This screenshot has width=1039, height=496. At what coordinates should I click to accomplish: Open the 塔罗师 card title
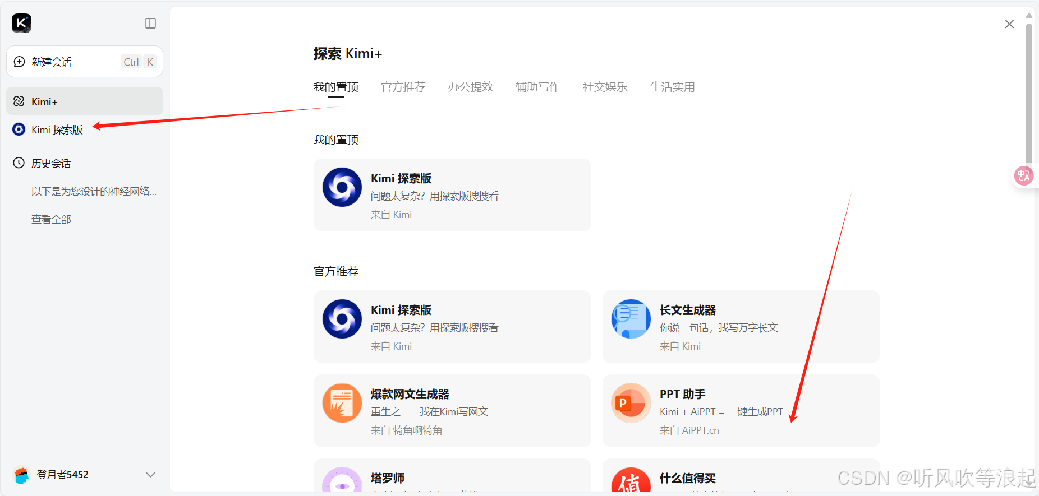(x=388, y=478)
